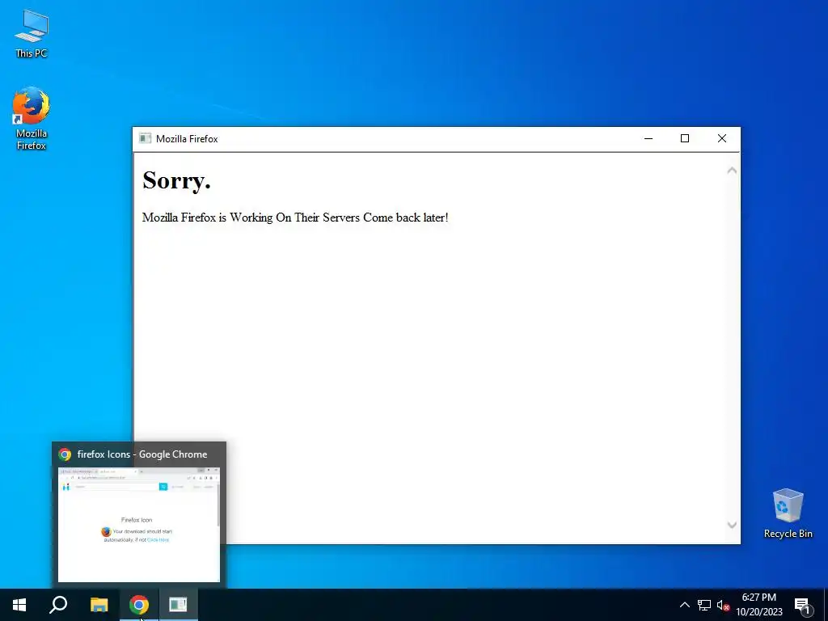This screenshot has width=828, height=621.
Task: Select firefox Icons Chrome window preview thumbnail
Action: 139,524
